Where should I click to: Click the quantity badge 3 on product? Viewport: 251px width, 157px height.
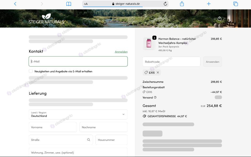[x=154, y=38]
